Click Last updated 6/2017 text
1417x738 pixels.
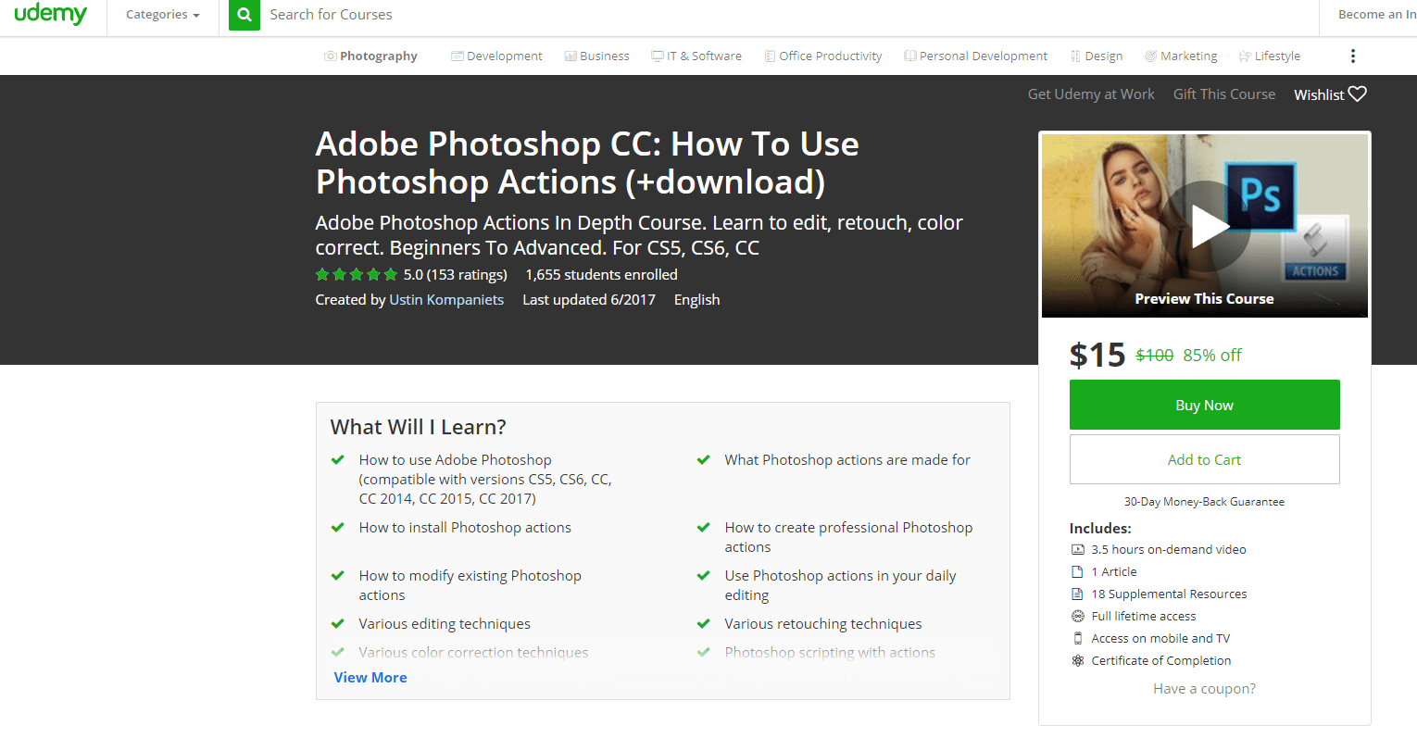(589, 300)
